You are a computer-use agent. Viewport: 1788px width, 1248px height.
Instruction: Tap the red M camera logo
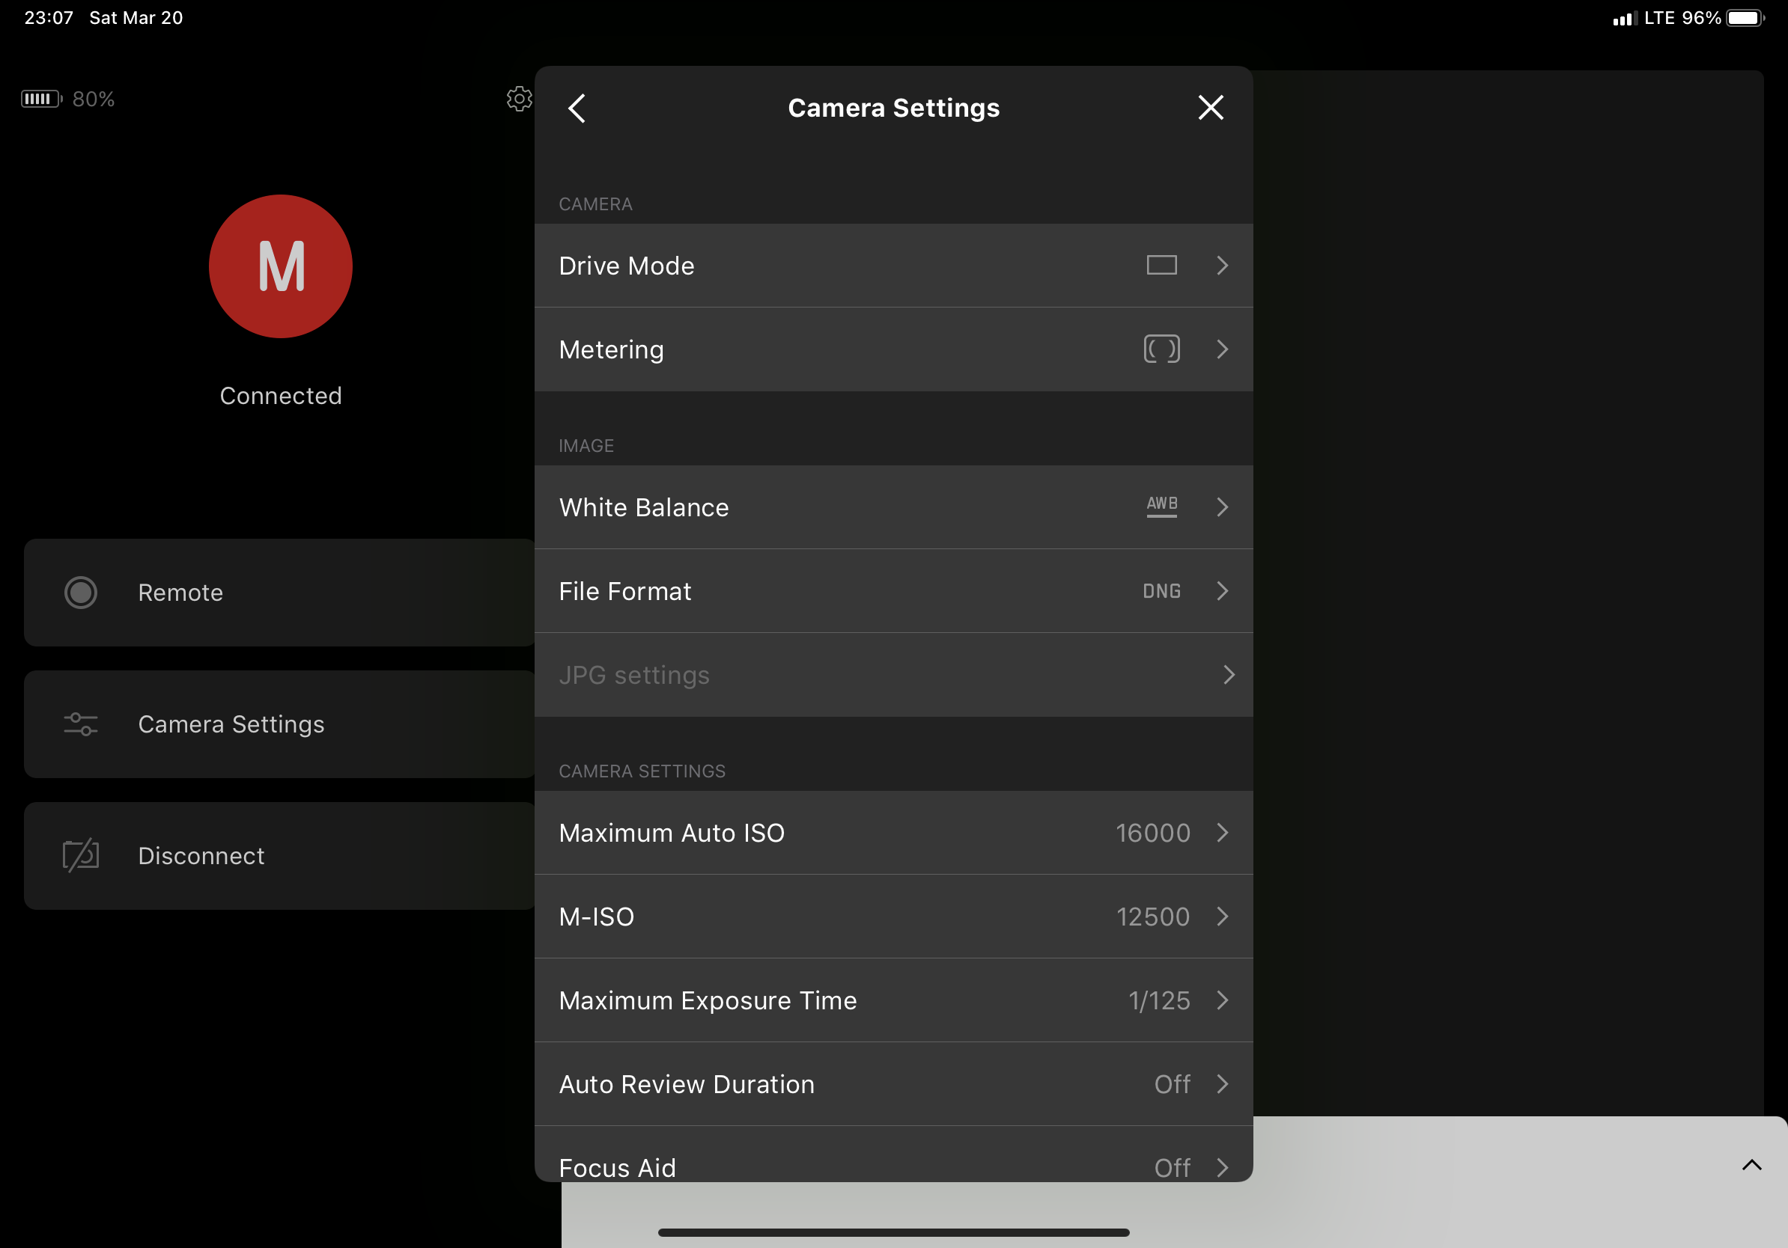(x=280, y=267)
